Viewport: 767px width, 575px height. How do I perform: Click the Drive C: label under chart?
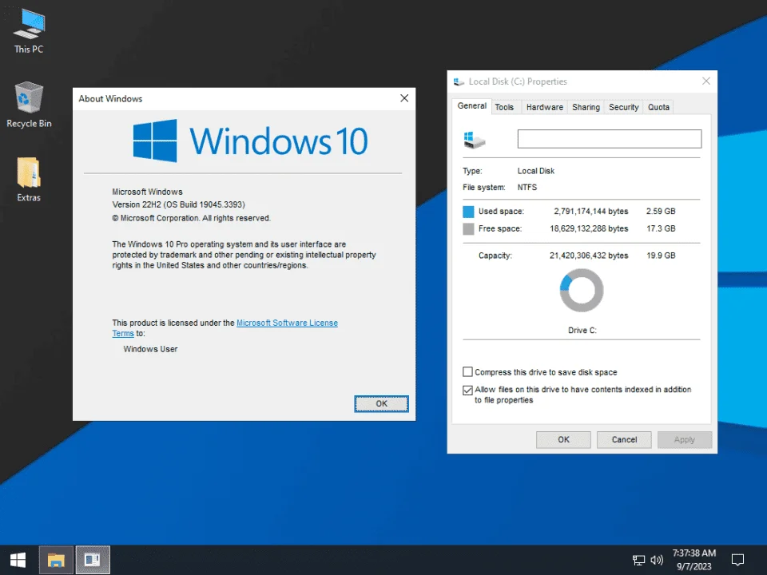pos(582,331)
